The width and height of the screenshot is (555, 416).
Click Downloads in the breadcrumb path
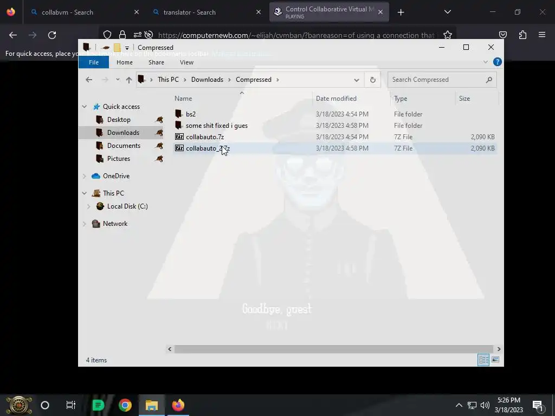(x=207, y=80)
